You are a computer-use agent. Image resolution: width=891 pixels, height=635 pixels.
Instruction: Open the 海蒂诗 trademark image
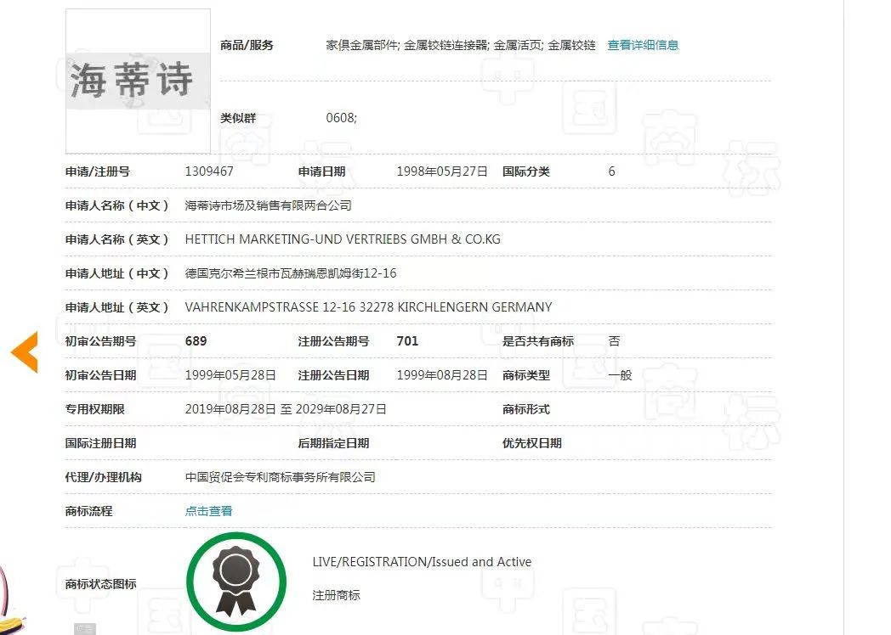tap(138, 81)
